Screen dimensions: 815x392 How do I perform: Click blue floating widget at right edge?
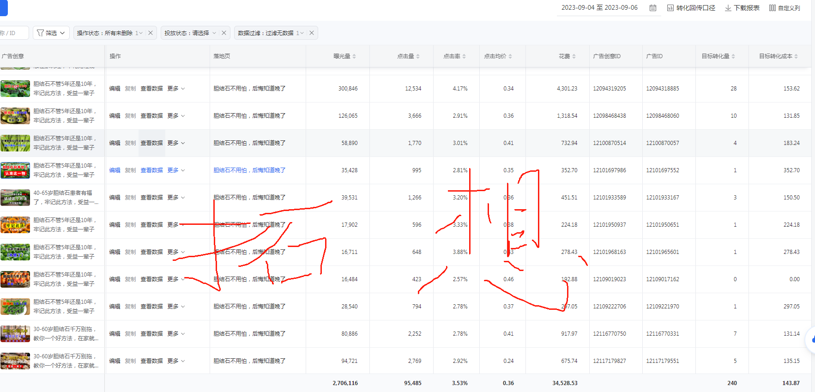tap(810, 339)
